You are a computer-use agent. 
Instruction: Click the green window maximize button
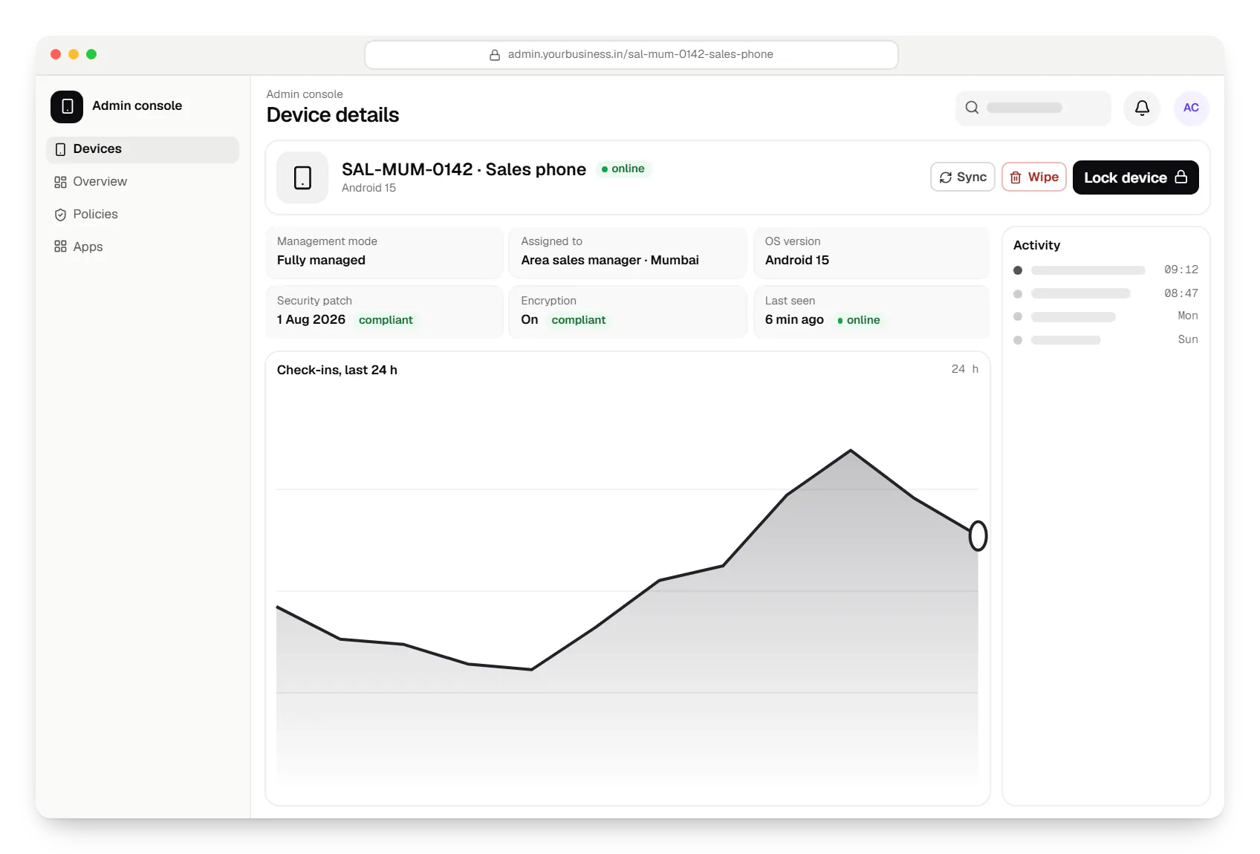(91, 54)
